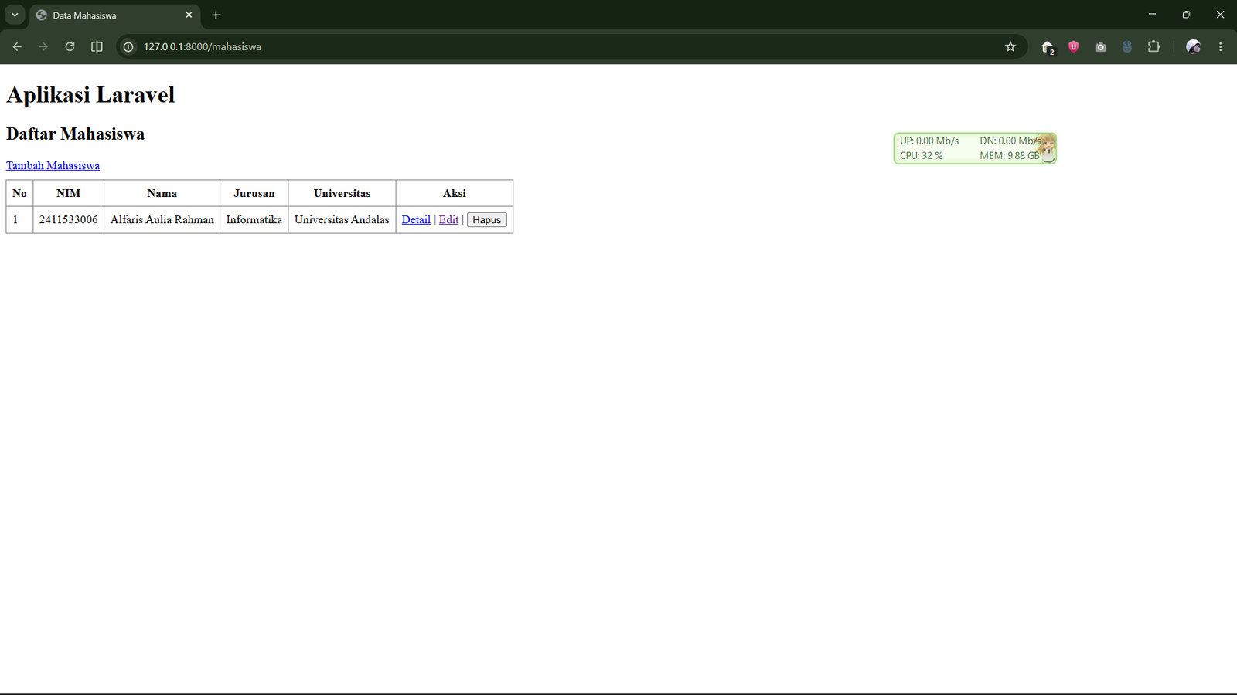The image size is (1237, 695).
Task: Minimize the browser window
Action: (x=1152, y=15)
